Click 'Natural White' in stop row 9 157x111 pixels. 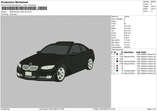point(129,73)
